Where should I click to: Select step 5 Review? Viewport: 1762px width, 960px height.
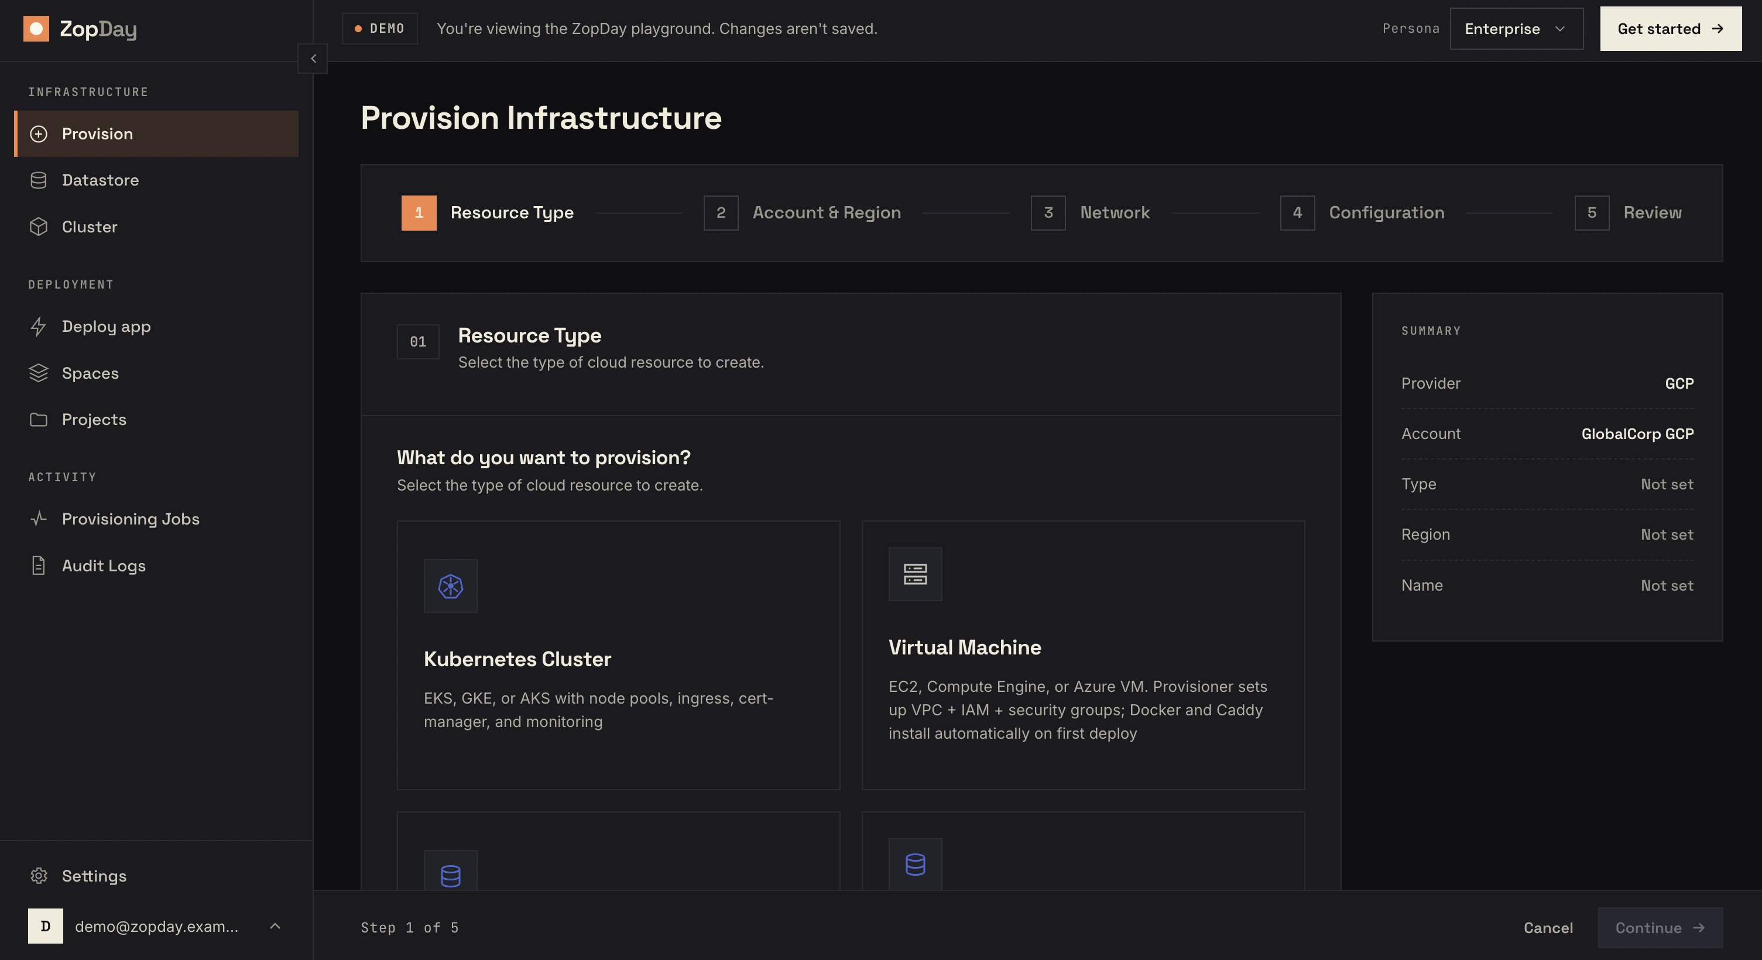pos(1628,213)
